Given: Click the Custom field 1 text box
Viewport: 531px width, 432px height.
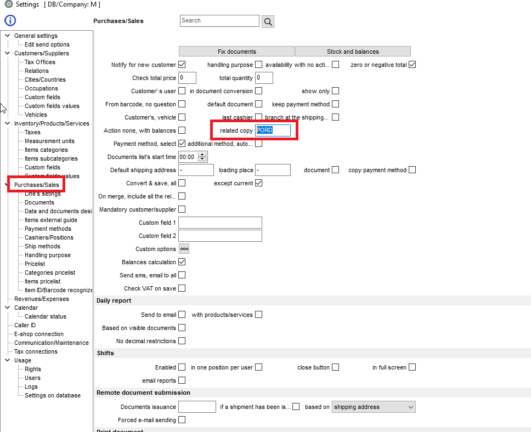Looking at the screenshot, I should [x=220, y=223].
